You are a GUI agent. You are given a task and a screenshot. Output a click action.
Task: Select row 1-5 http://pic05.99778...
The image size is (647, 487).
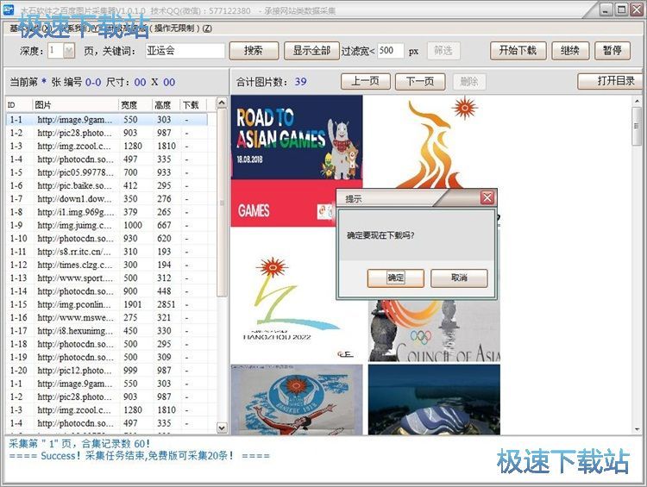coord(107,172)
